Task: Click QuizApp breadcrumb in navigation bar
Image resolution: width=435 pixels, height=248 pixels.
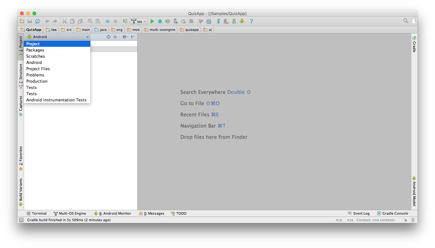Action: pyautogui.click(x=31, y=30)
